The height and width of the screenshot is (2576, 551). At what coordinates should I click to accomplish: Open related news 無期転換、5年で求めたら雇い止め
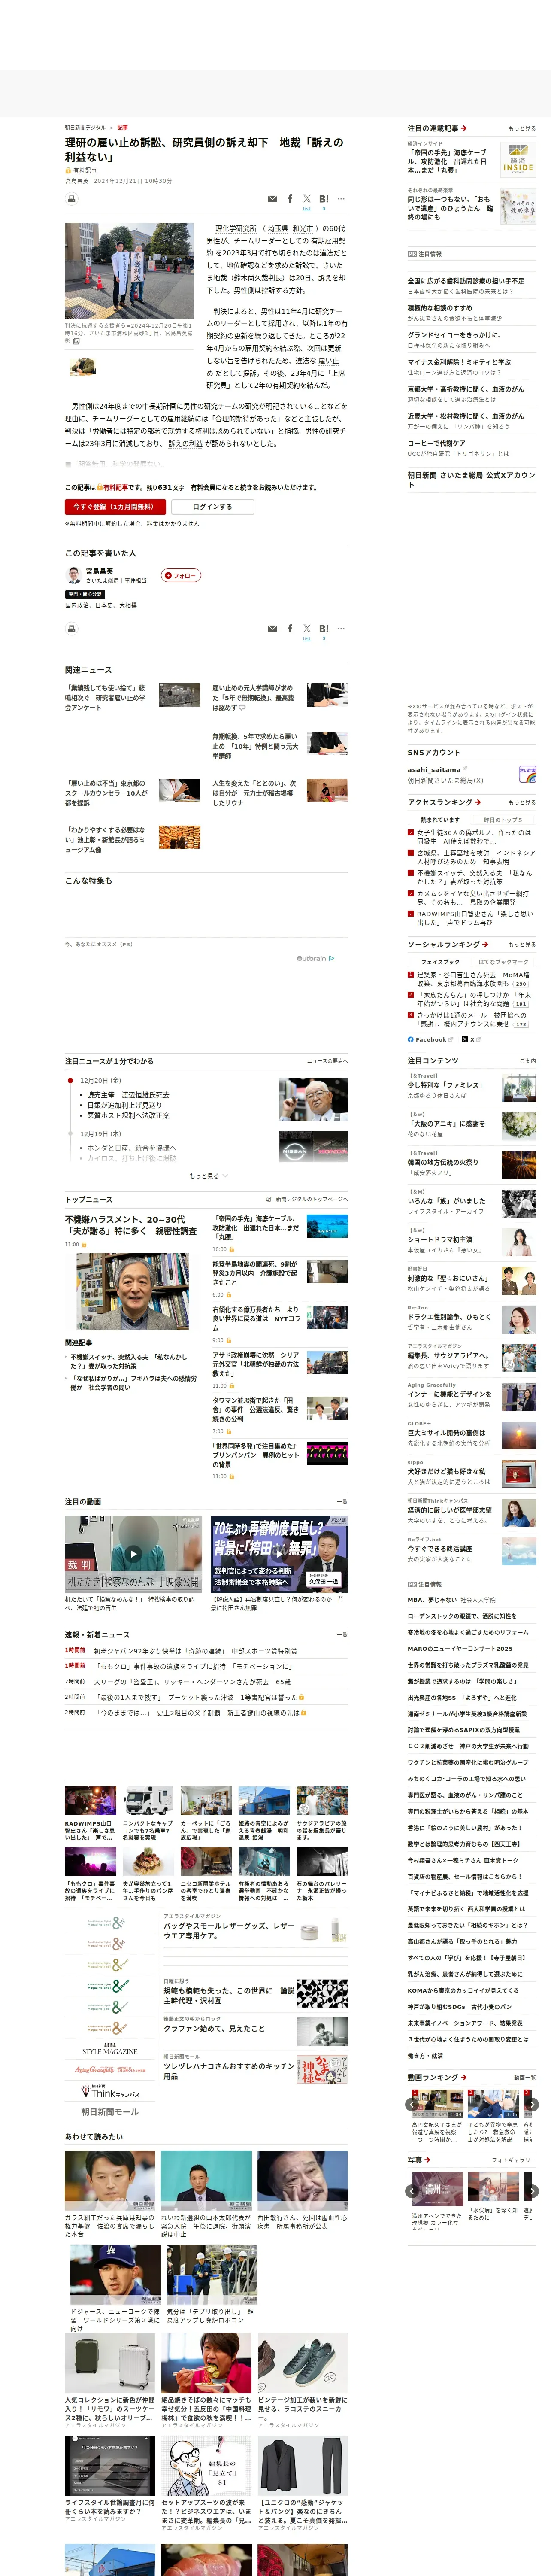pos(255,746)
